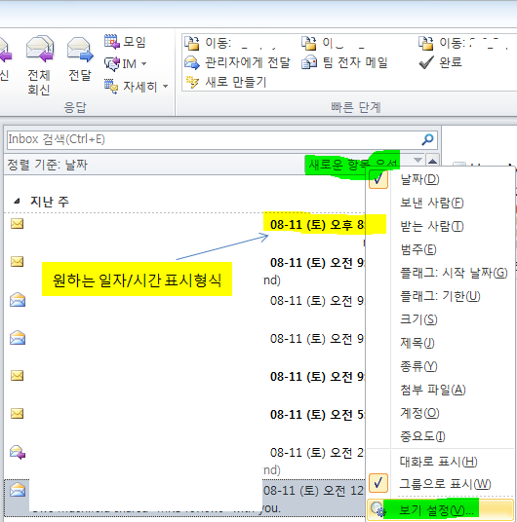The width and height of the screenshot is (517, 522).
Task: Click the IM speech-bubble icon
Action: pyautogui.click(x=112, y=63)
